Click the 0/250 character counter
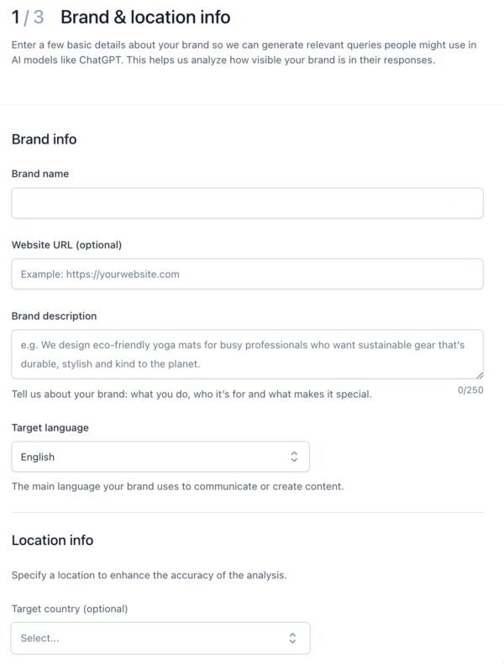504x664 pixels. point(470,390)
